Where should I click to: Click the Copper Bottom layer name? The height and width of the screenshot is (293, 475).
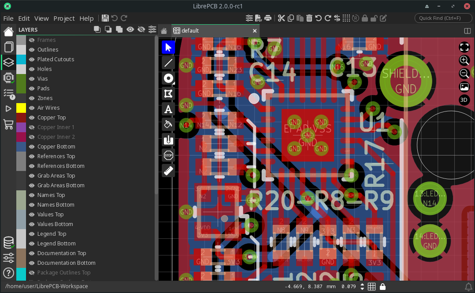click(56, 147)
